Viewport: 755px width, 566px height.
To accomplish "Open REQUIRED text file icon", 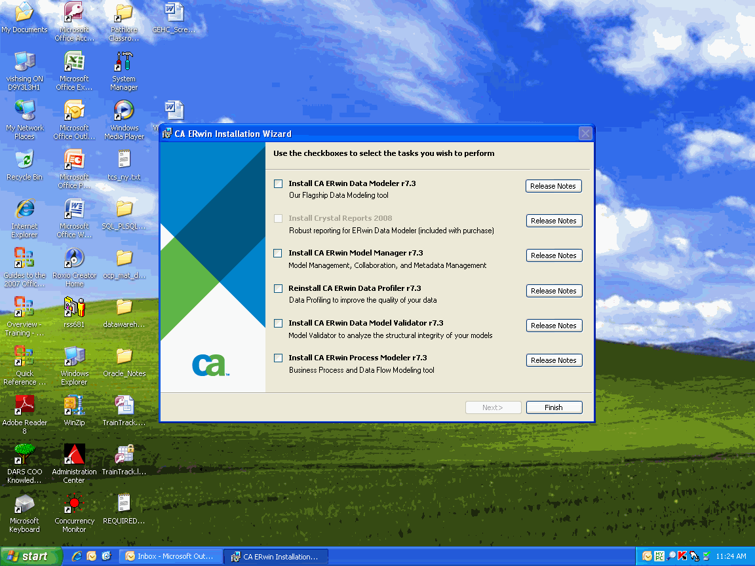I will [124, 508].
